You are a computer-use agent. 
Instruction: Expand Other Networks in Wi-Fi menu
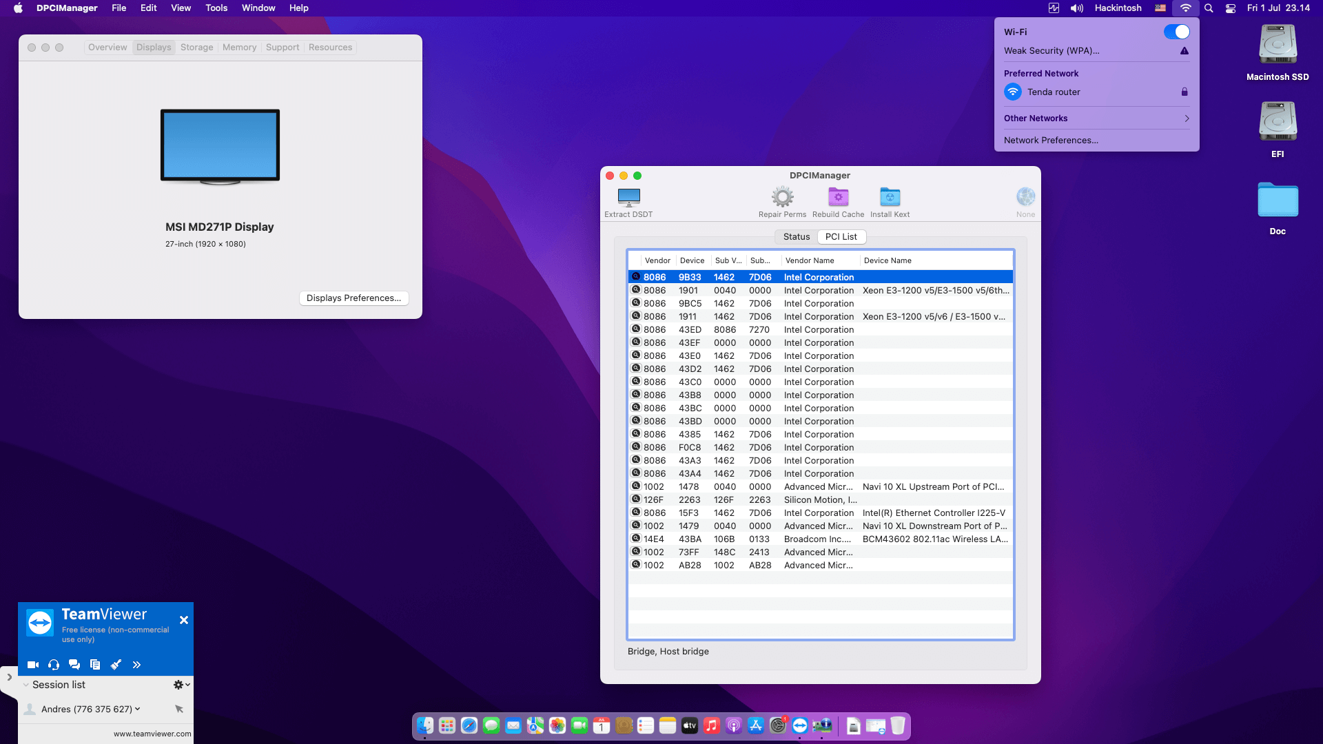[x=1096, y=118]
